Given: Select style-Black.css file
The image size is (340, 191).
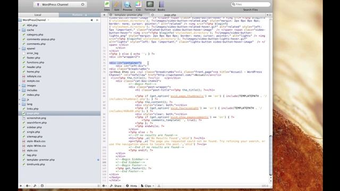Looking at the screenshot, I should tap(36, 141).
